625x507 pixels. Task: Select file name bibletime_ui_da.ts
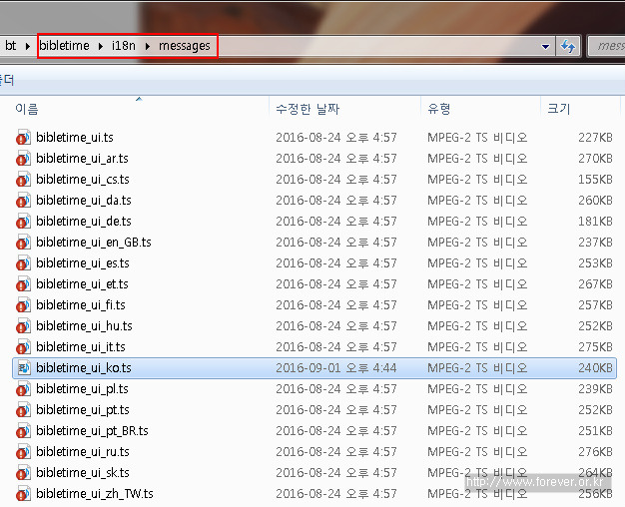point(84,201)
